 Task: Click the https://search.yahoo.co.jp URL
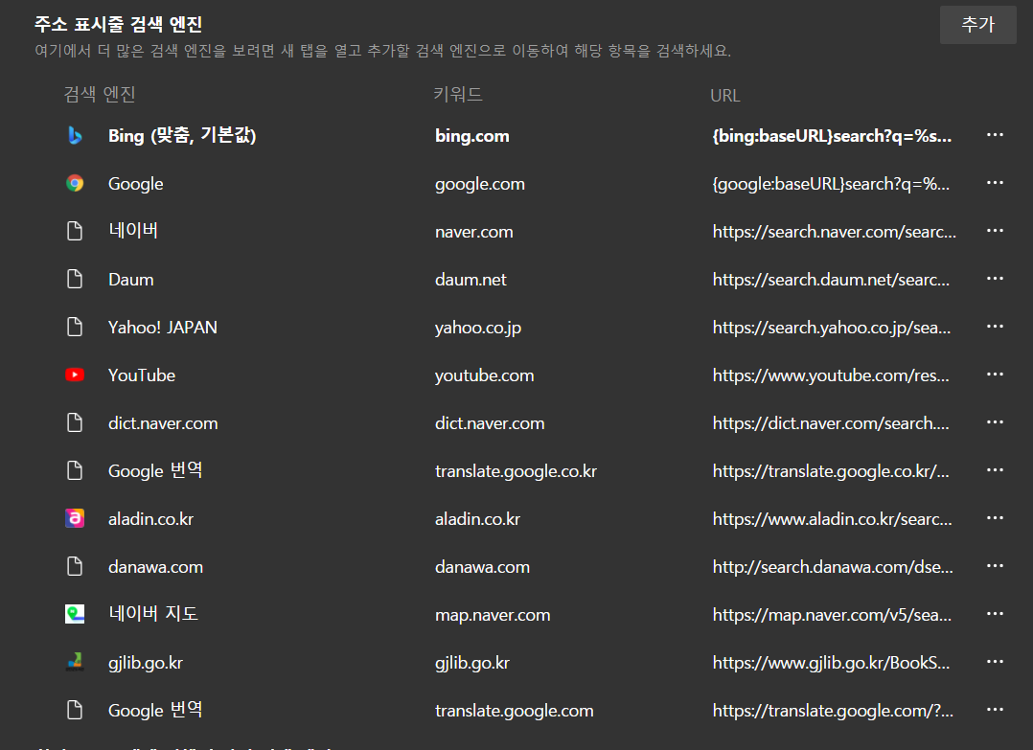(832, 328)
